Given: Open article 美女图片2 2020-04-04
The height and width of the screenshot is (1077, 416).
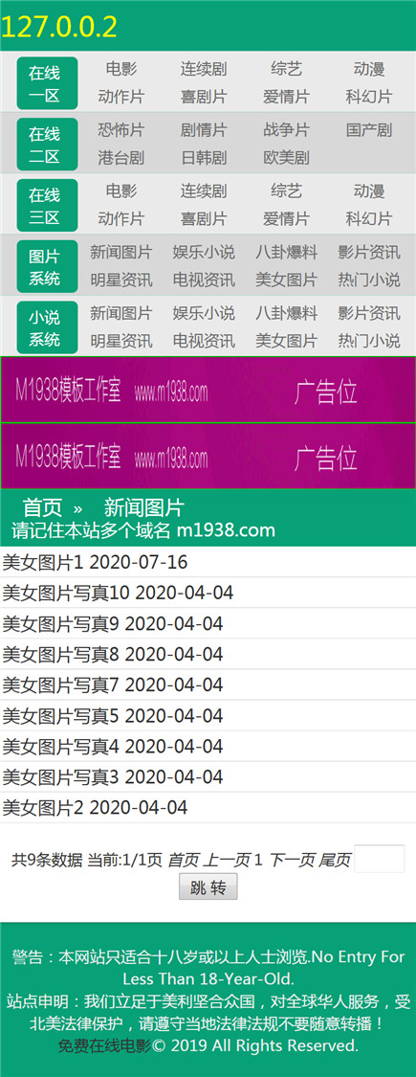Looking at the screenshot, I should (x=95, y=808).
